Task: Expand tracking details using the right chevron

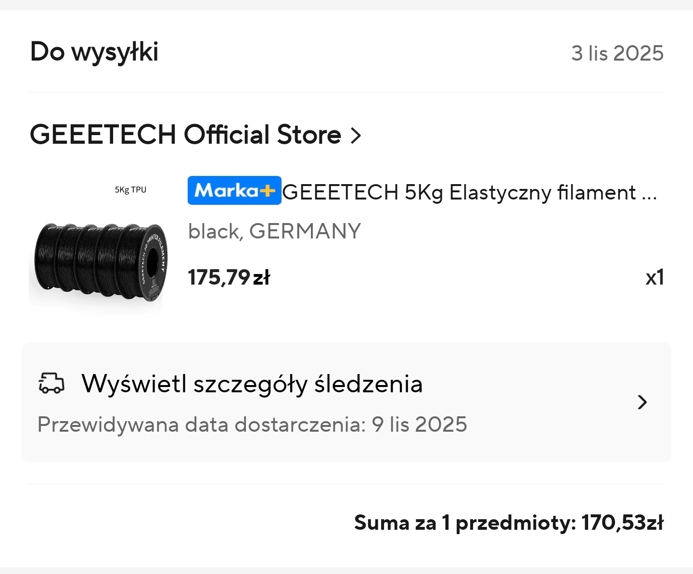Action: point(642,402)
